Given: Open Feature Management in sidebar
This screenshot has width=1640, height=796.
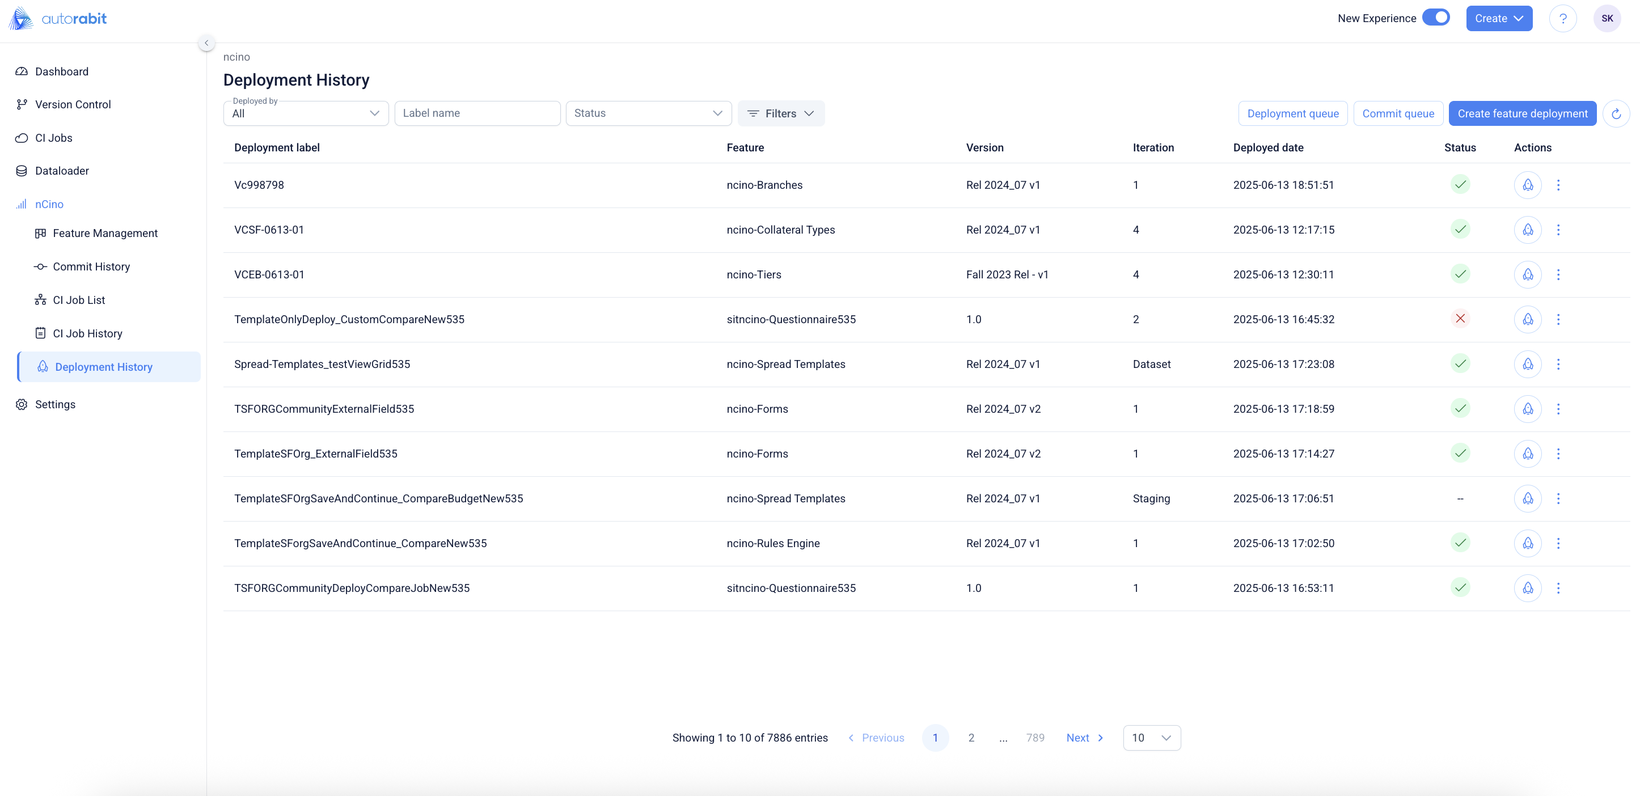Looking at the screenshot, I should pyautogui.click(x=105, y=234).
